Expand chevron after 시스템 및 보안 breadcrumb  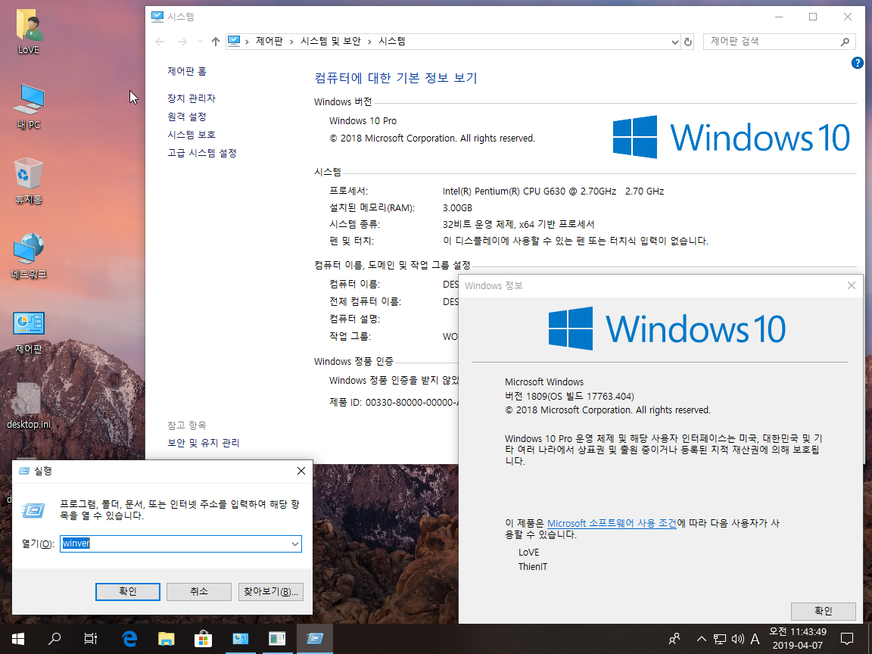[x=369, y=42]
